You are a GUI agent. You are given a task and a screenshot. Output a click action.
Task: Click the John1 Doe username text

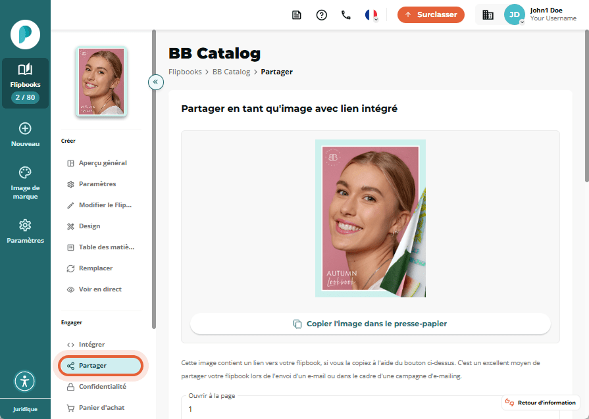(546, 10)
